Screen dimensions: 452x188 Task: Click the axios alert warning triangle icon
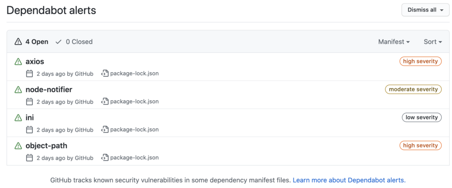[18, 61]
